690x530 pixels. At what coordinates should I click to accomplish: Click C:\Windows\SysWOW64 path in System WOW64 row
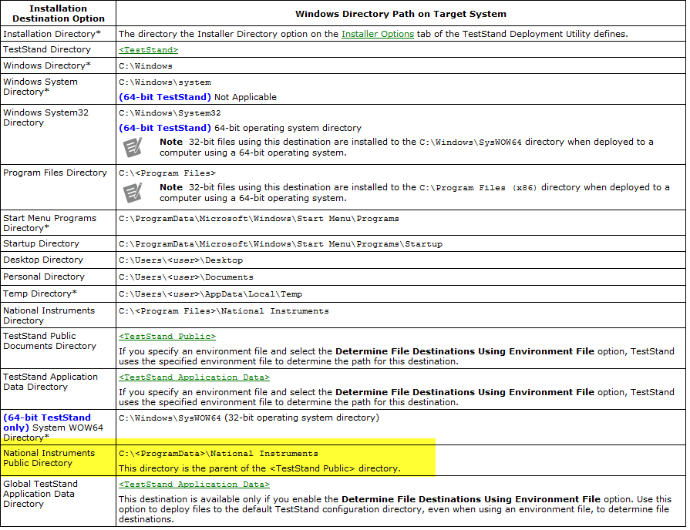[x=170, y=418]
